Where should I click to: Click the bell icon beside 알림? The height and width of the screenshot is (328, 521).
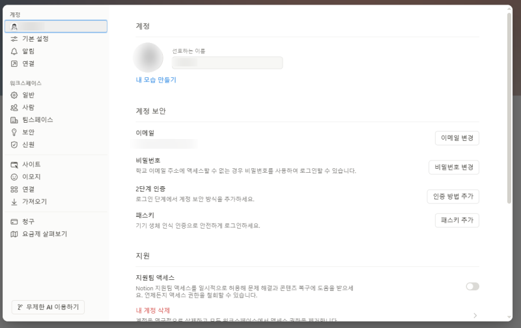(14, 51)
